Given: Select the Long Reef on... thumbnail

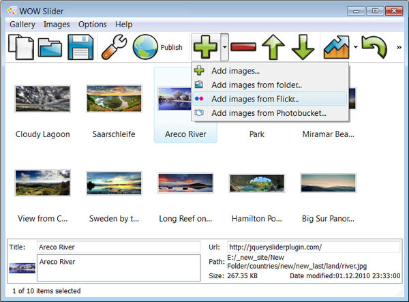Looking at the screenshot, I should pos(185,183).
